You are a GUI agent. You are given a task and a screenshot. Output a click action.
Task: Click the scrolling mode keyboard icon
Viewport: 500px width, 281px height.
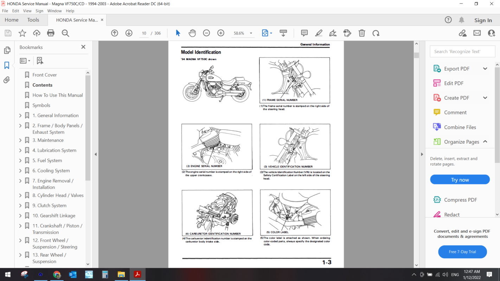[x=283, y=33]
